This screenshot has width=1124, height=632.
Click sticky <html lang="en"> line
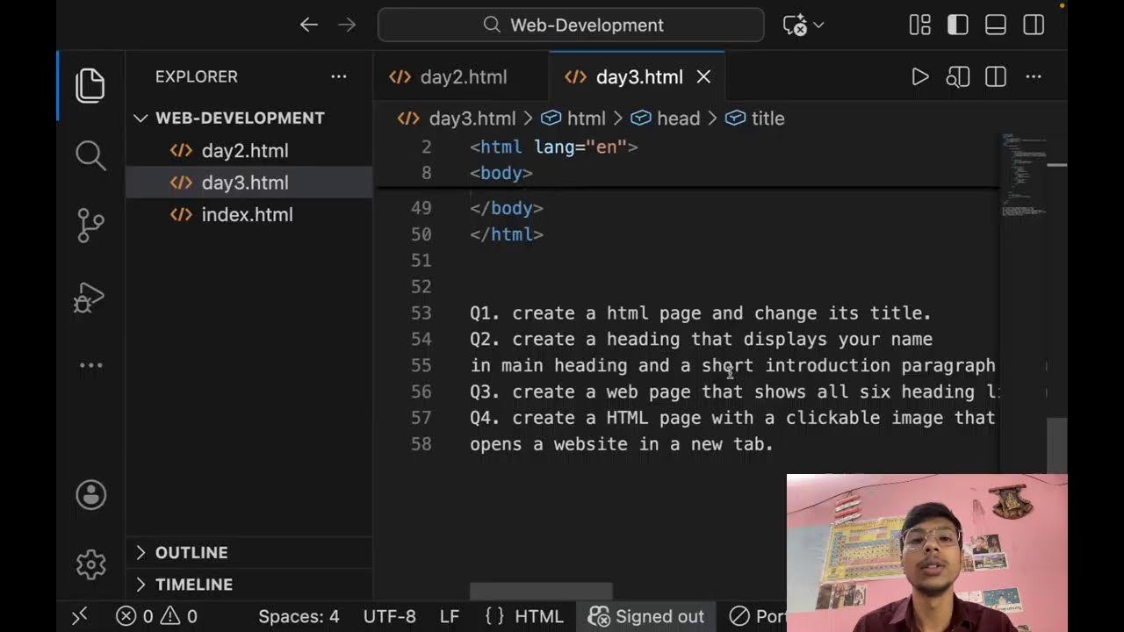pos(554,147)
